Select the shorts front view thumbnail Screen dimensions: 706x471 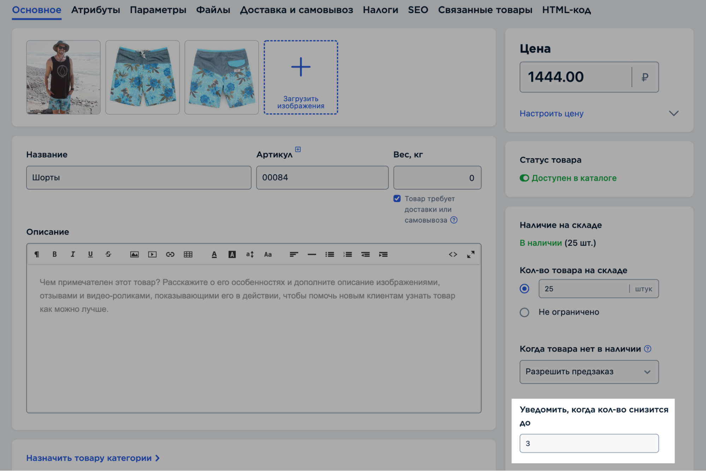pos(143,77)
